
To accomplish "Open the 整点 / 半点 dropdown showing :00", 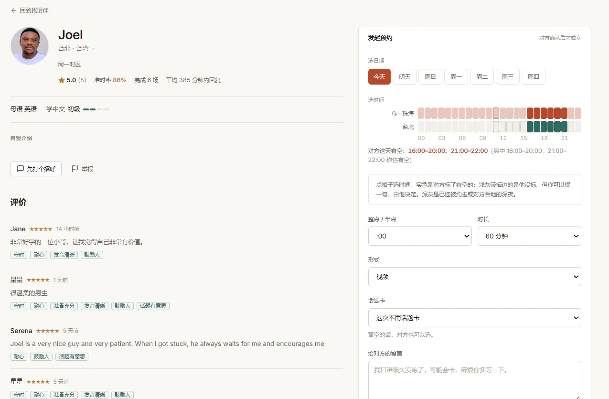I will point(420,236).
